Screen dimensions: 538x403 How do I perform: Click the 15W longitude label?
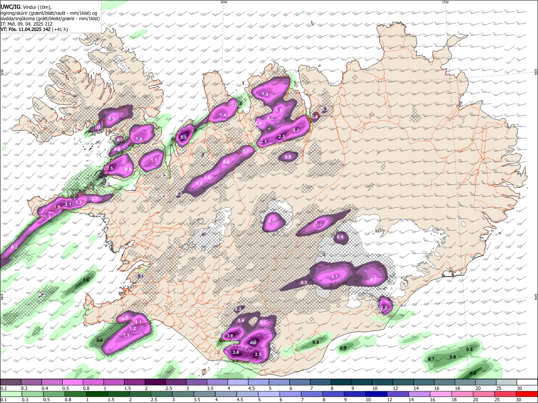click(445, 2)
